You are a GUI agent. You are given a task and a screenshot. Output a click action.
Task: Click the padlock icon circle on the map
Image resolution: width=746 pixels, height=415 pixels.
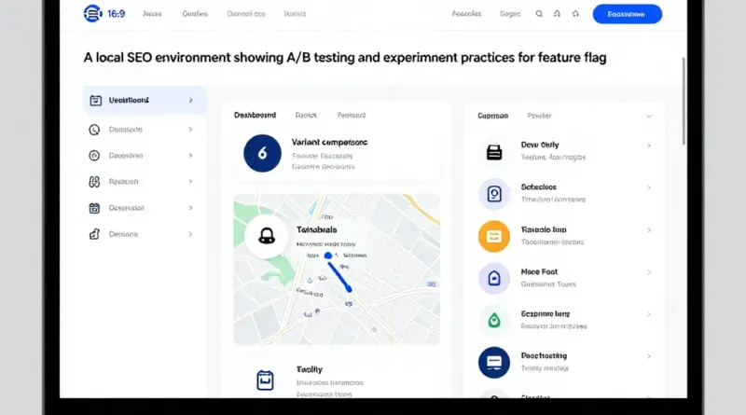(x=267, y=236)
